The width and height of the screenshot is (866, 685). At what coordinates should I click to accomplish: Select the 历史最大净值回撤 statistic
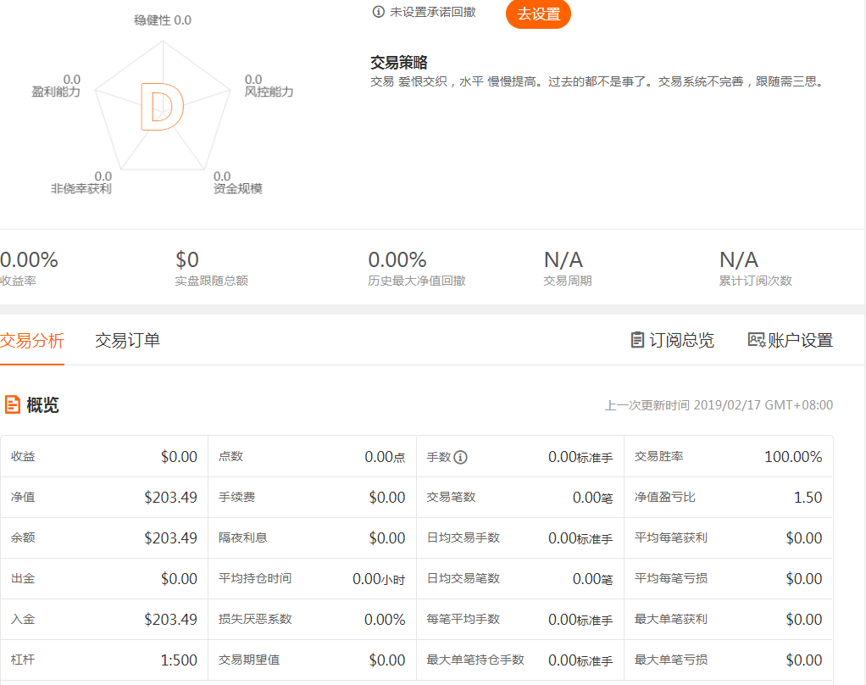416,269
